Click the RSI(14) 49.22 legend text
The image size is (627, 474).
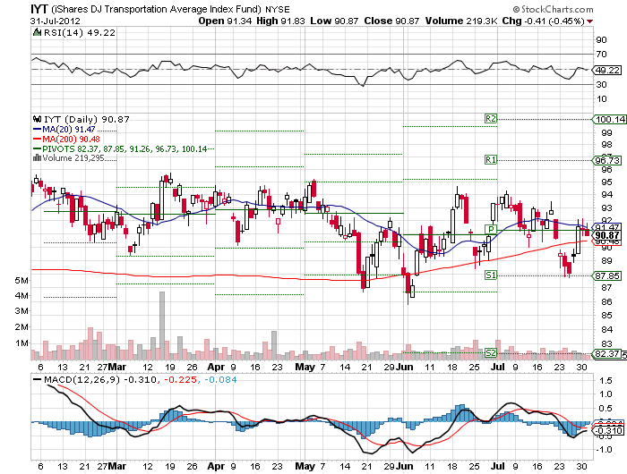[79, 33]
